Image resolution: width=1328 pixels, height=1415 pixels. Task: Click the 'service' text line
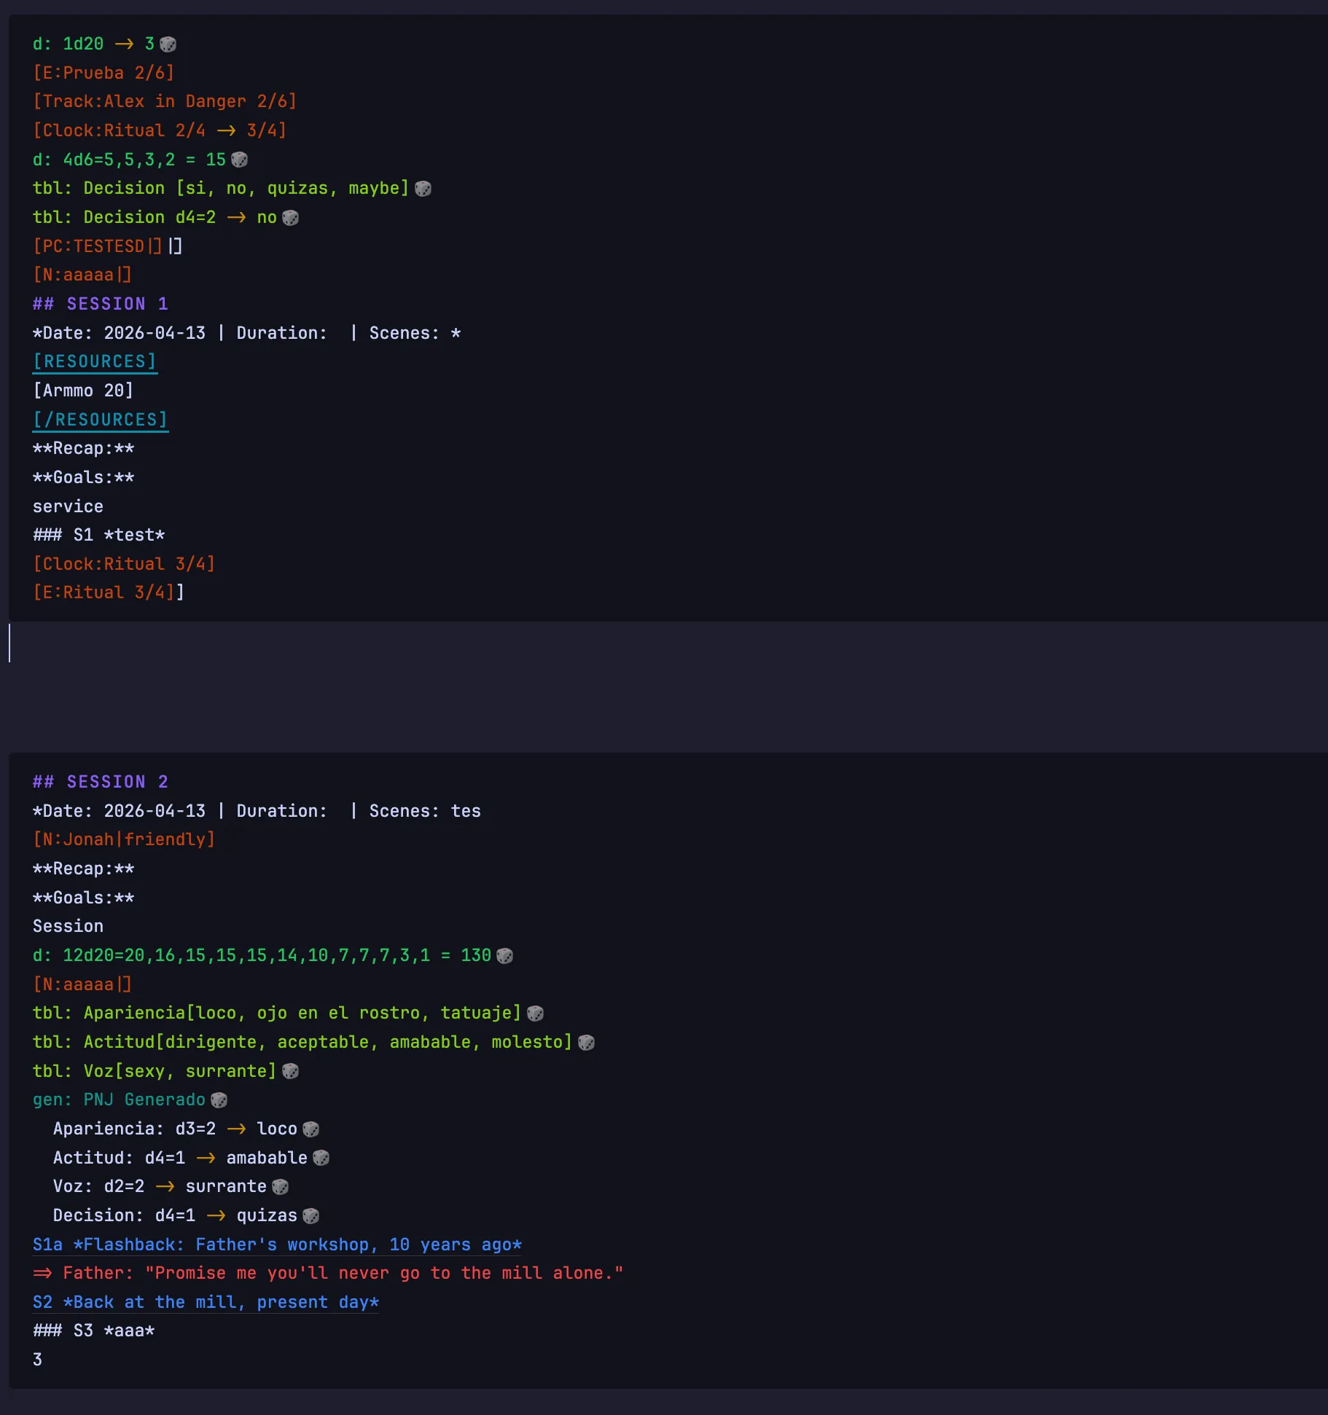68,506
